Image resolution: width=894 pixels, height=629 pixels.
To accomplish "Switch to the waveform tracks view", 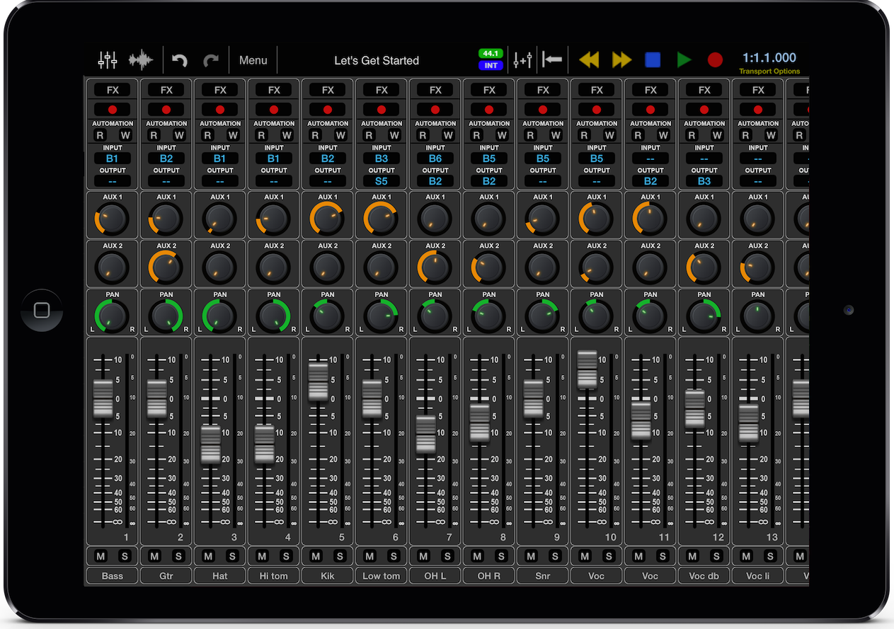I will (142, 60).
